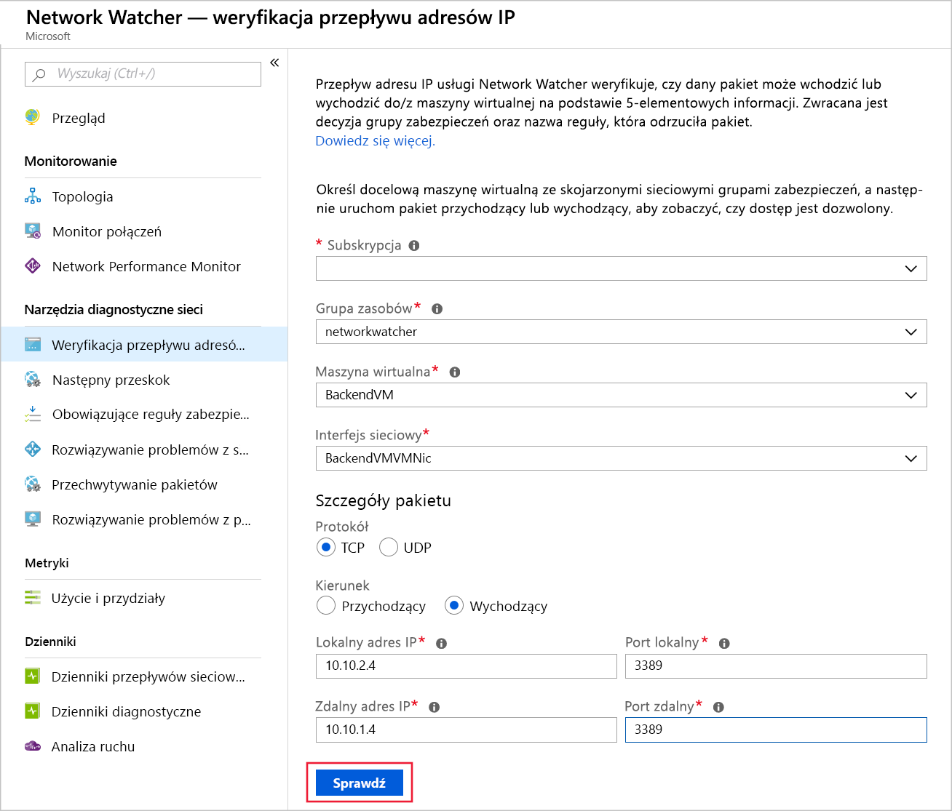Click the info icon next to Maszyna wirtualna
This screenshot has height=811, width=952.
point(455,372)
